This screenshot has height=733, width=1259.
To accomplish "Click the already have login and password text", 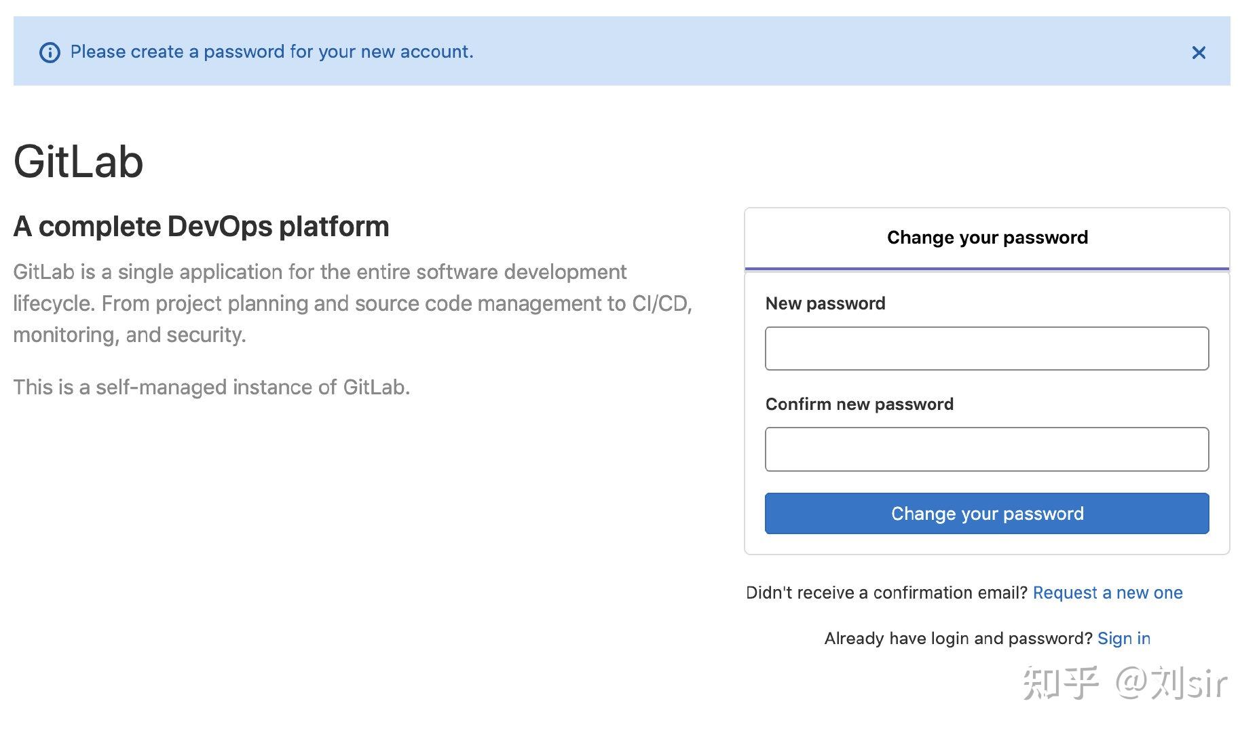I will pyautogui.click(x=957, y=638).
